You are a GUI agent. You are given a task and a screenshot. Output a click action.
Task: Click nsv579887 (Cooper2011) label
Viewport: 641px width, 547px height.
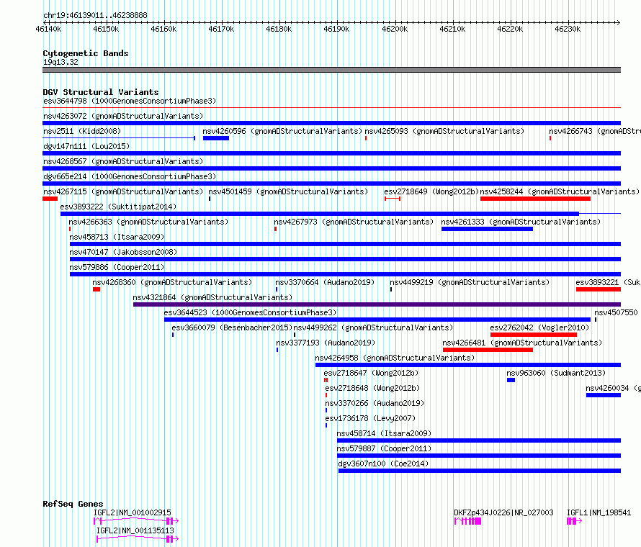pos(385,448)
